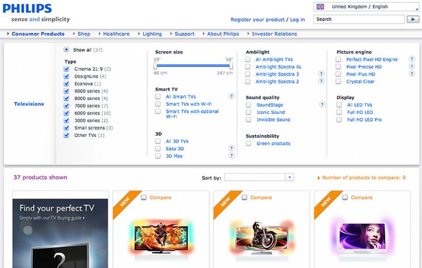
Task: Expand the Consumer Products menu
Action: point(38,34)
